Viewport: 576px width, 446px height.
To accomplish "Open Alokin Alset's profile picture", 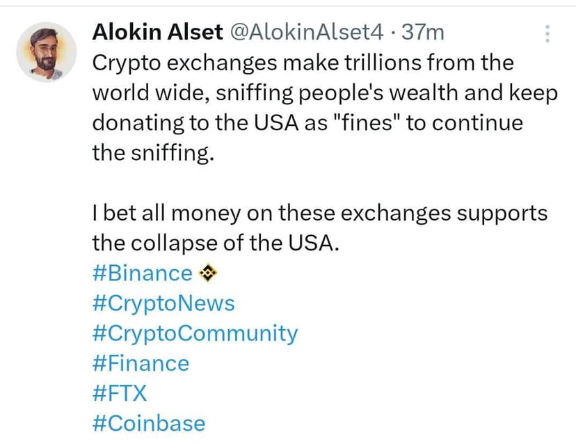I will click(x=46, y=52).
